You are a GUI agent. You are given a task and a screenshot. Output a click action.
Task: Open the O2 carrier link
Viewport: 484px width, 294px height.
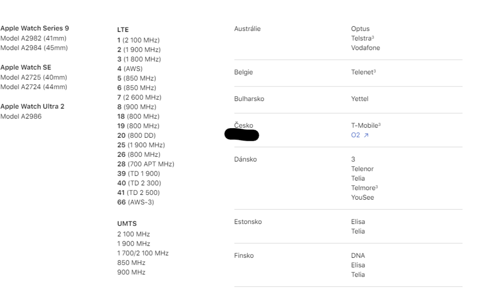click(356, 135)
